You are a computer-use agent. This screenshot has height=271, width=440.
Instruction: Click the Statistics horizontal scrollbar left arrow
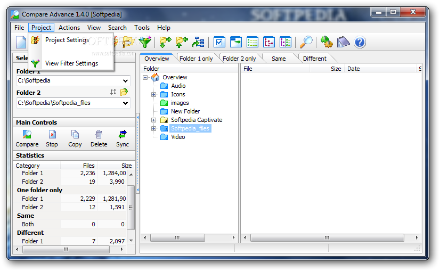click(17, 249)
